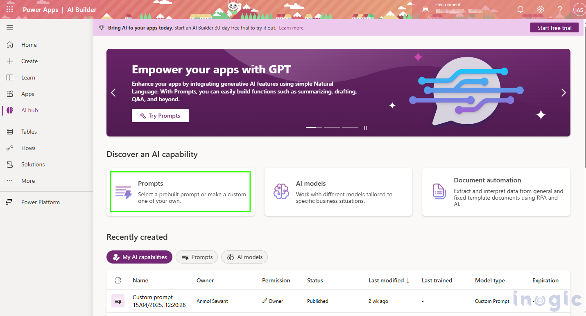Open the settings gear
Screen dimensions: 586x316
pos(541,9)
